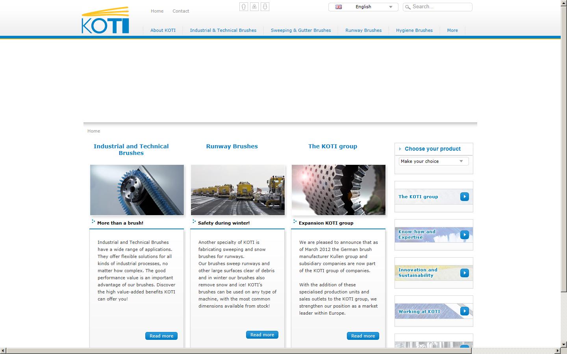Click the horizontal scrollbar left arrow

3,351
